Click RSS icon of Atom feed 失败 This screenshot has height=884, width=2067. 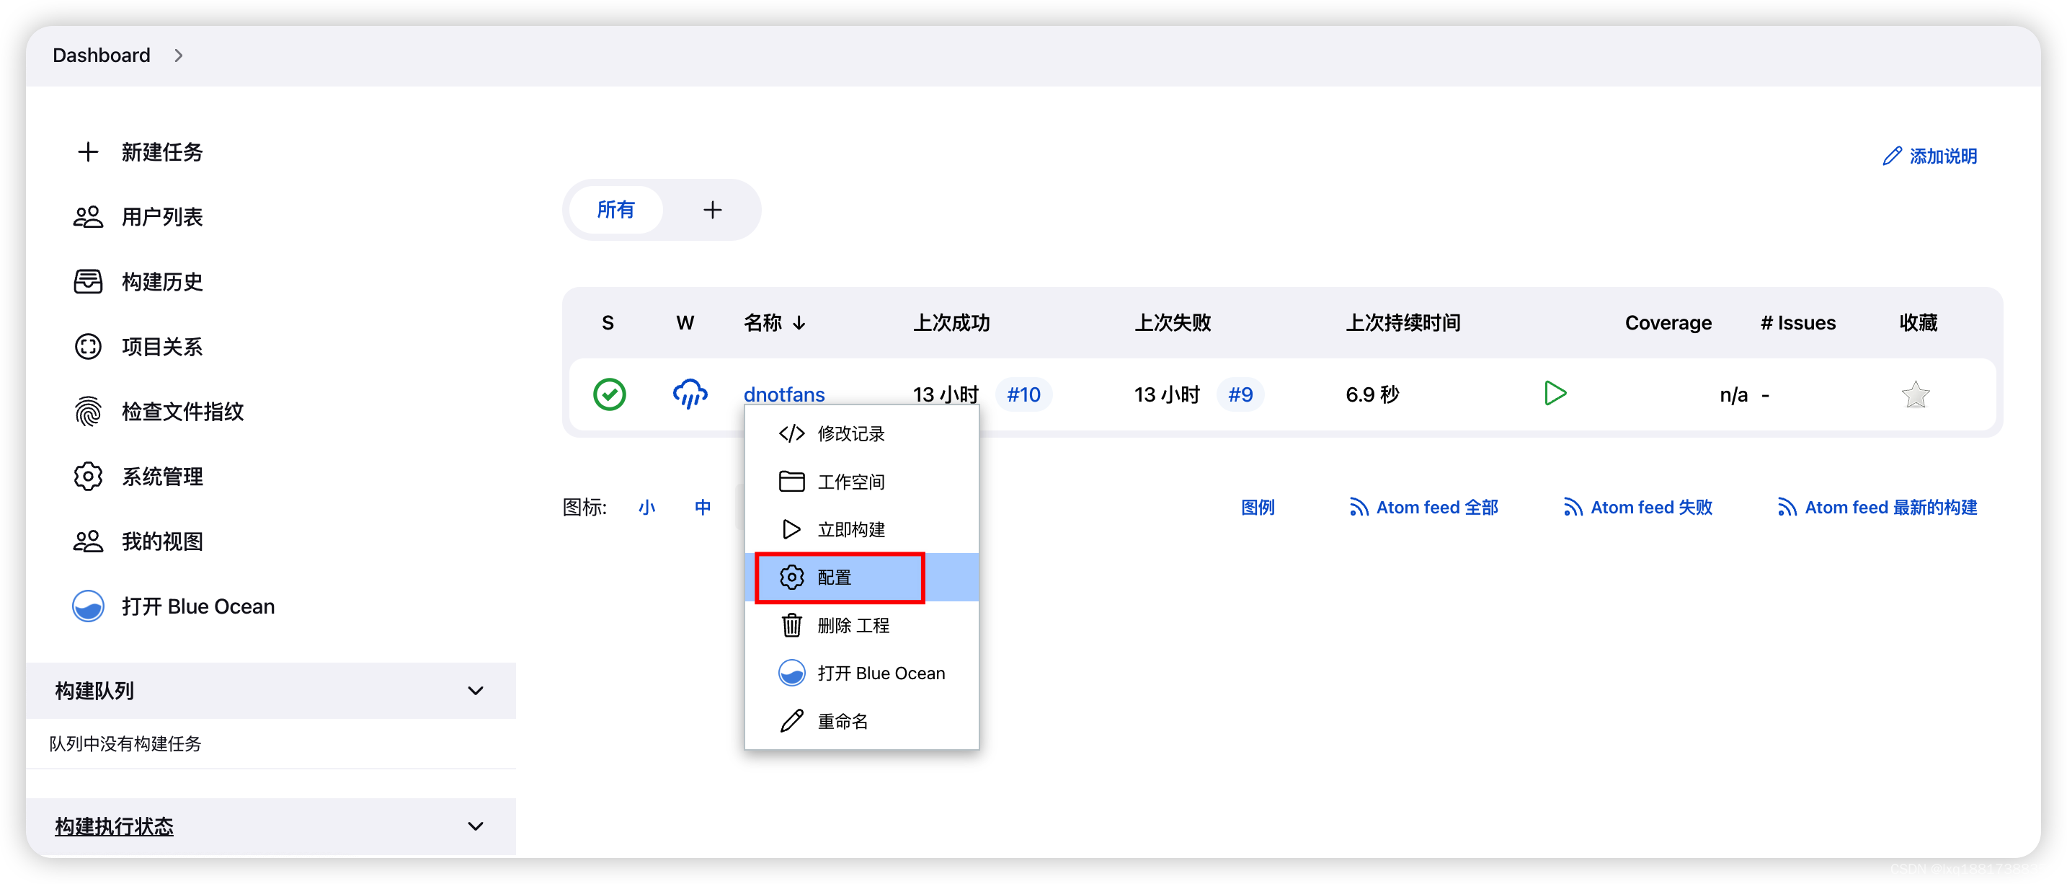[1572, 508]
